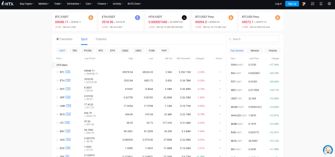Open the customer support chat avatar

[x=328, y=150]
